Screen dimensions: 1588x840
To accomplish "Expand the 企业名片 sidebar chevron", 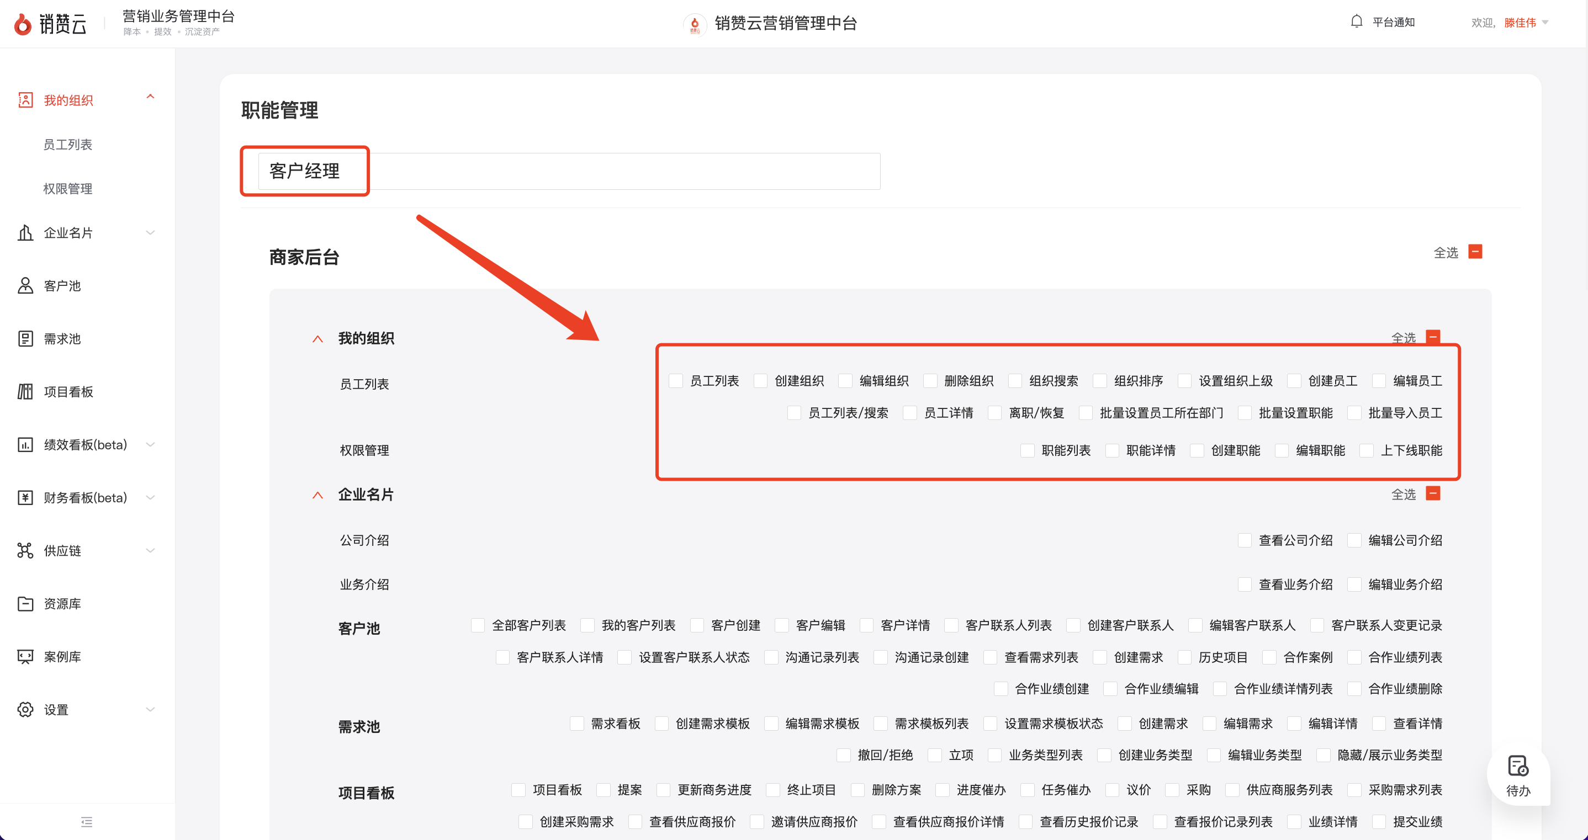I will [150, 232].
